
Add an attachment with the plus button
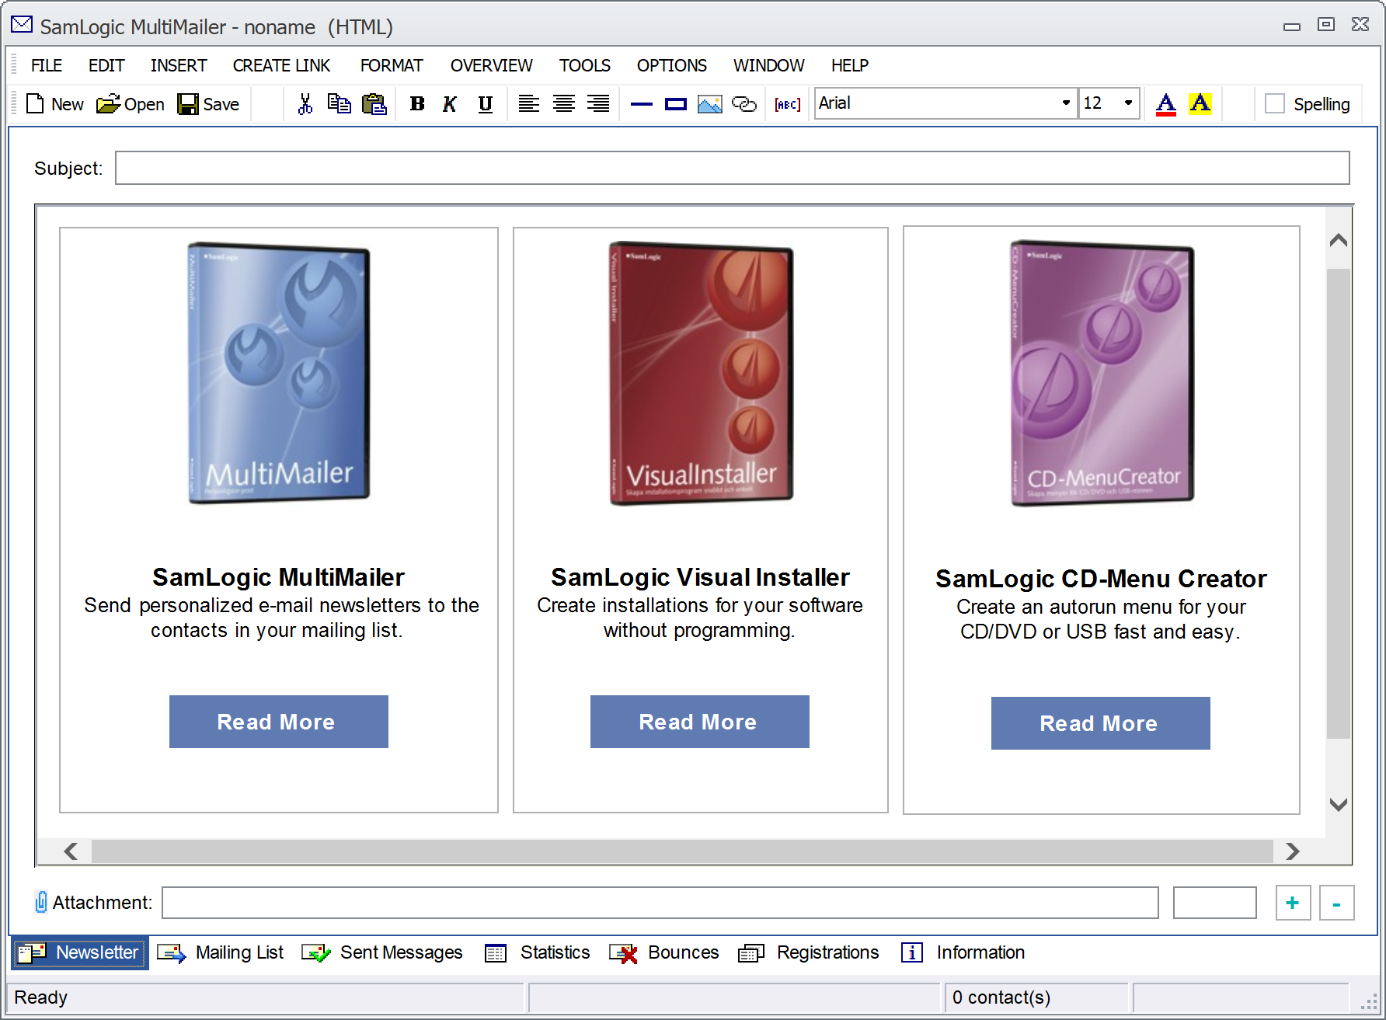(x=1293, y=903)
